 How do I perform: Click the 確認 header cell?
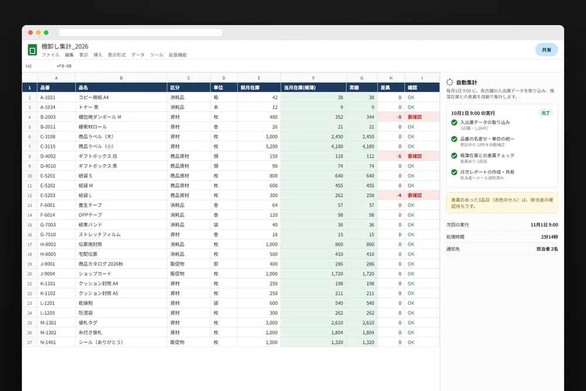click(422, 87)
